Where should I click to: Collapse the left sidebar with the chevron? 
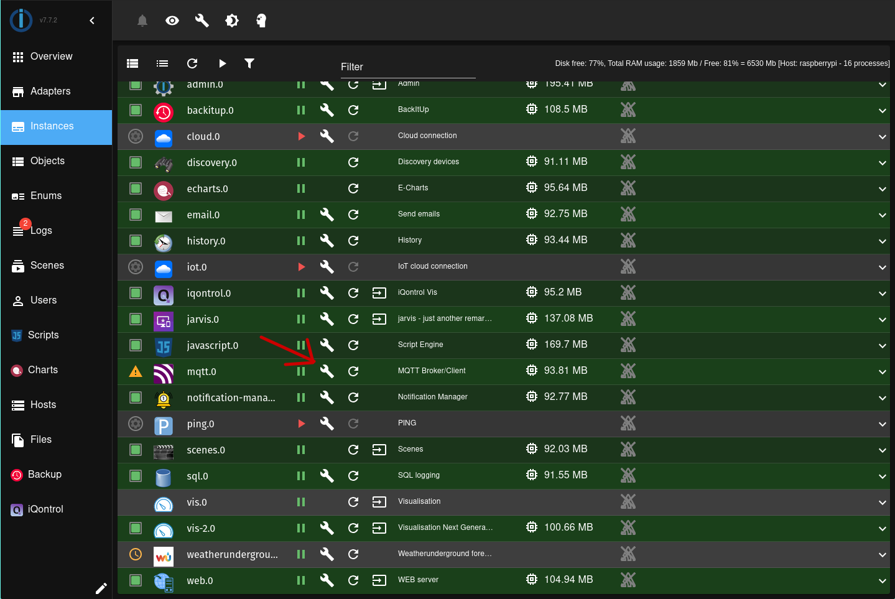point(92,20)
